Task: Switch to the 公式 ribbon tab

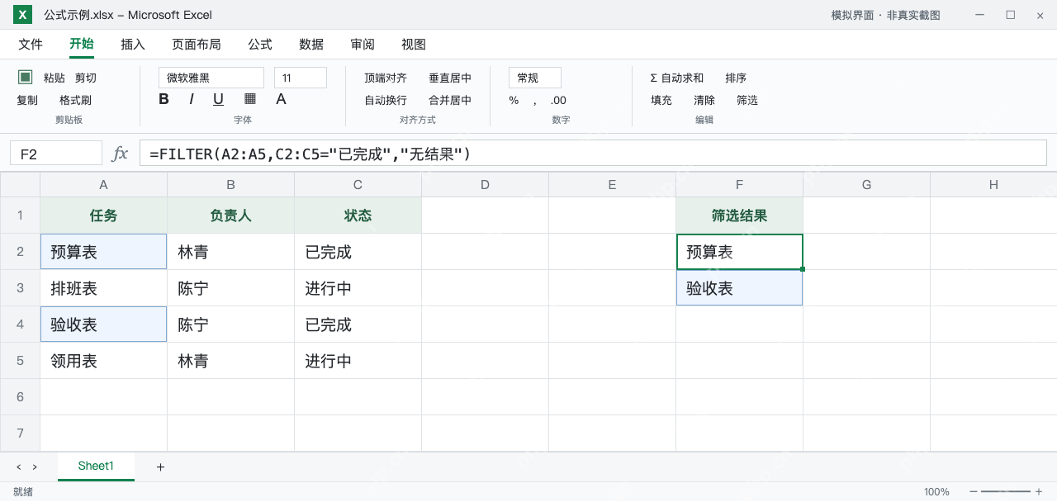Action: click(260, 45)
